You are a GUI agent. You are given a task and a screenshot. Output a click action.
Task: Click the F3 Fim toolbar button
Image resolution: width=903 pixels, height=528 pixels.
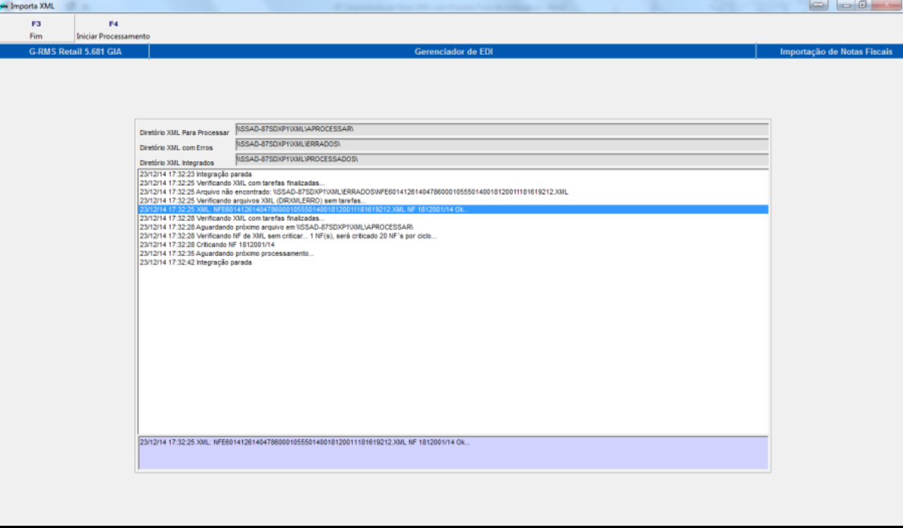pos(36,30)
